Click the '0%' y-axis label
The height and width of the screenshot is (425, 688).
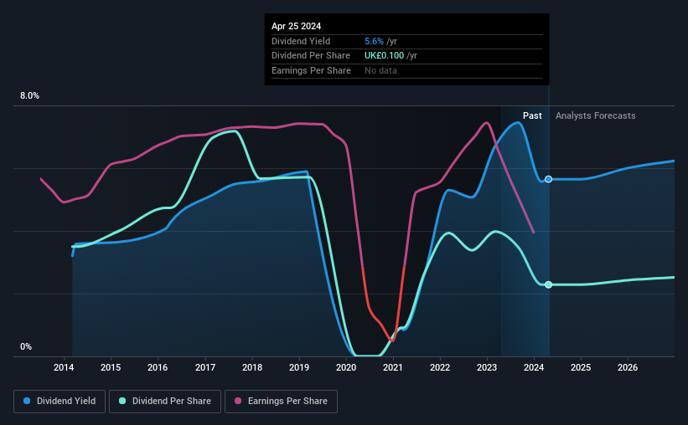click(26, 347)
